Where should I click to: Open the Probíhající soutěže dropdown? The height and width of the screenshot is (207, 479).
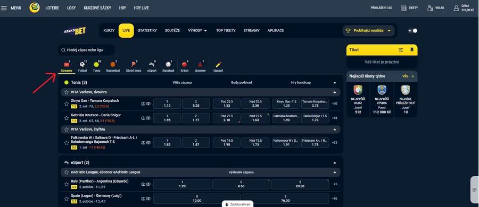(x=368, y=30)
